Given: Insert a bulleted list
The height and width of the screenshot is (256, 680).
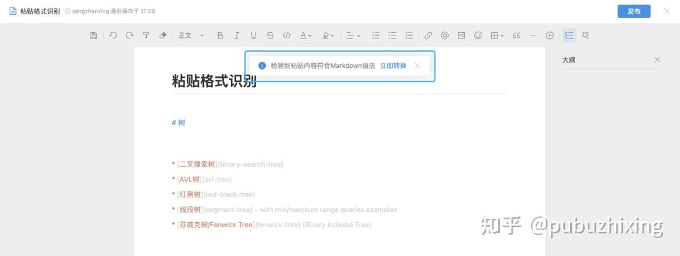Looking at the screenshot, I should pos(392,36).
